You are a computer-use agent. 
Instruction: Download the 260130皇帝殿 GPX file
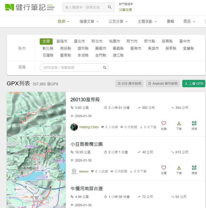(179, 123)
